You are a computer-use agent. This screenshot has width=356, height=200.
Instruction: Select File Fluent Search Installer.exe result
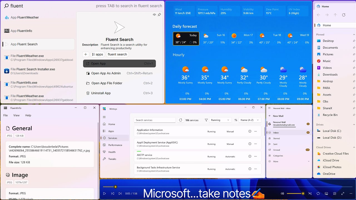click(38, 71)
